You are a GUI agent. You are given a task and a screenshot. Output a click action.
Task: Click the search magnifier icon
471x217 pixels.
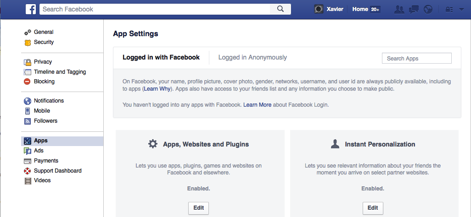tap(280, 9)
